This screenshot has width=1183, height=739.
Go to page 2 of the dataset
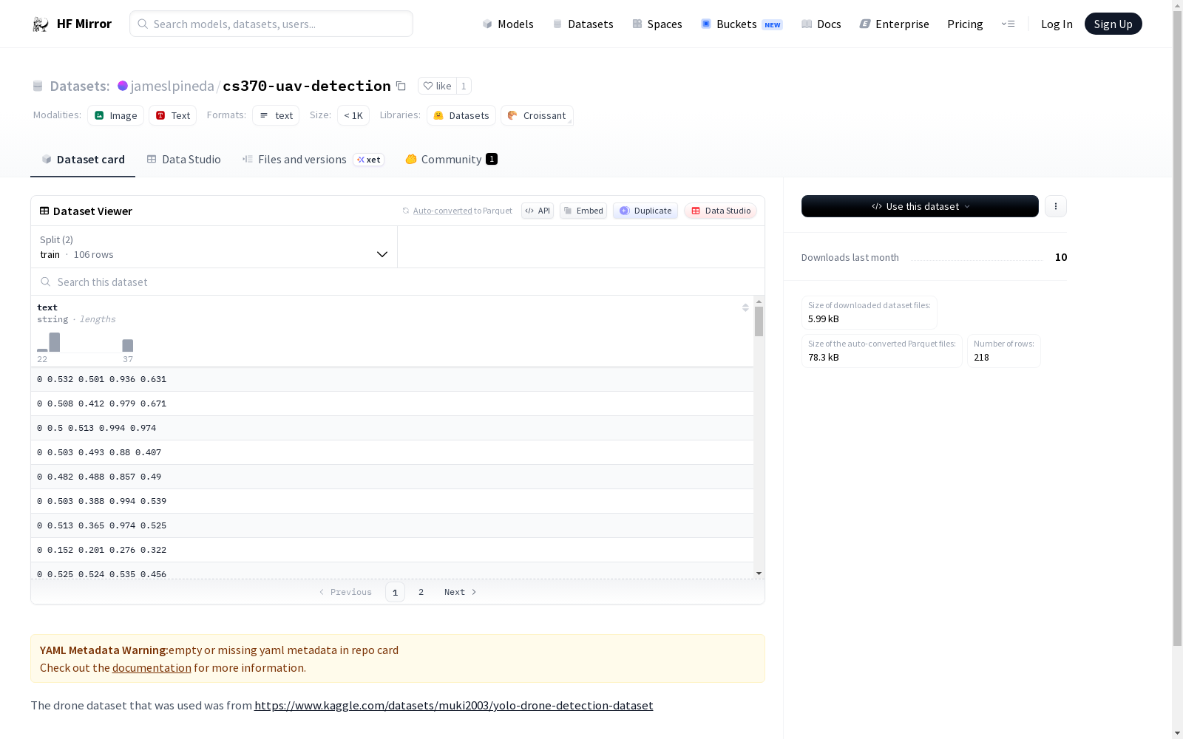(421, 592)
